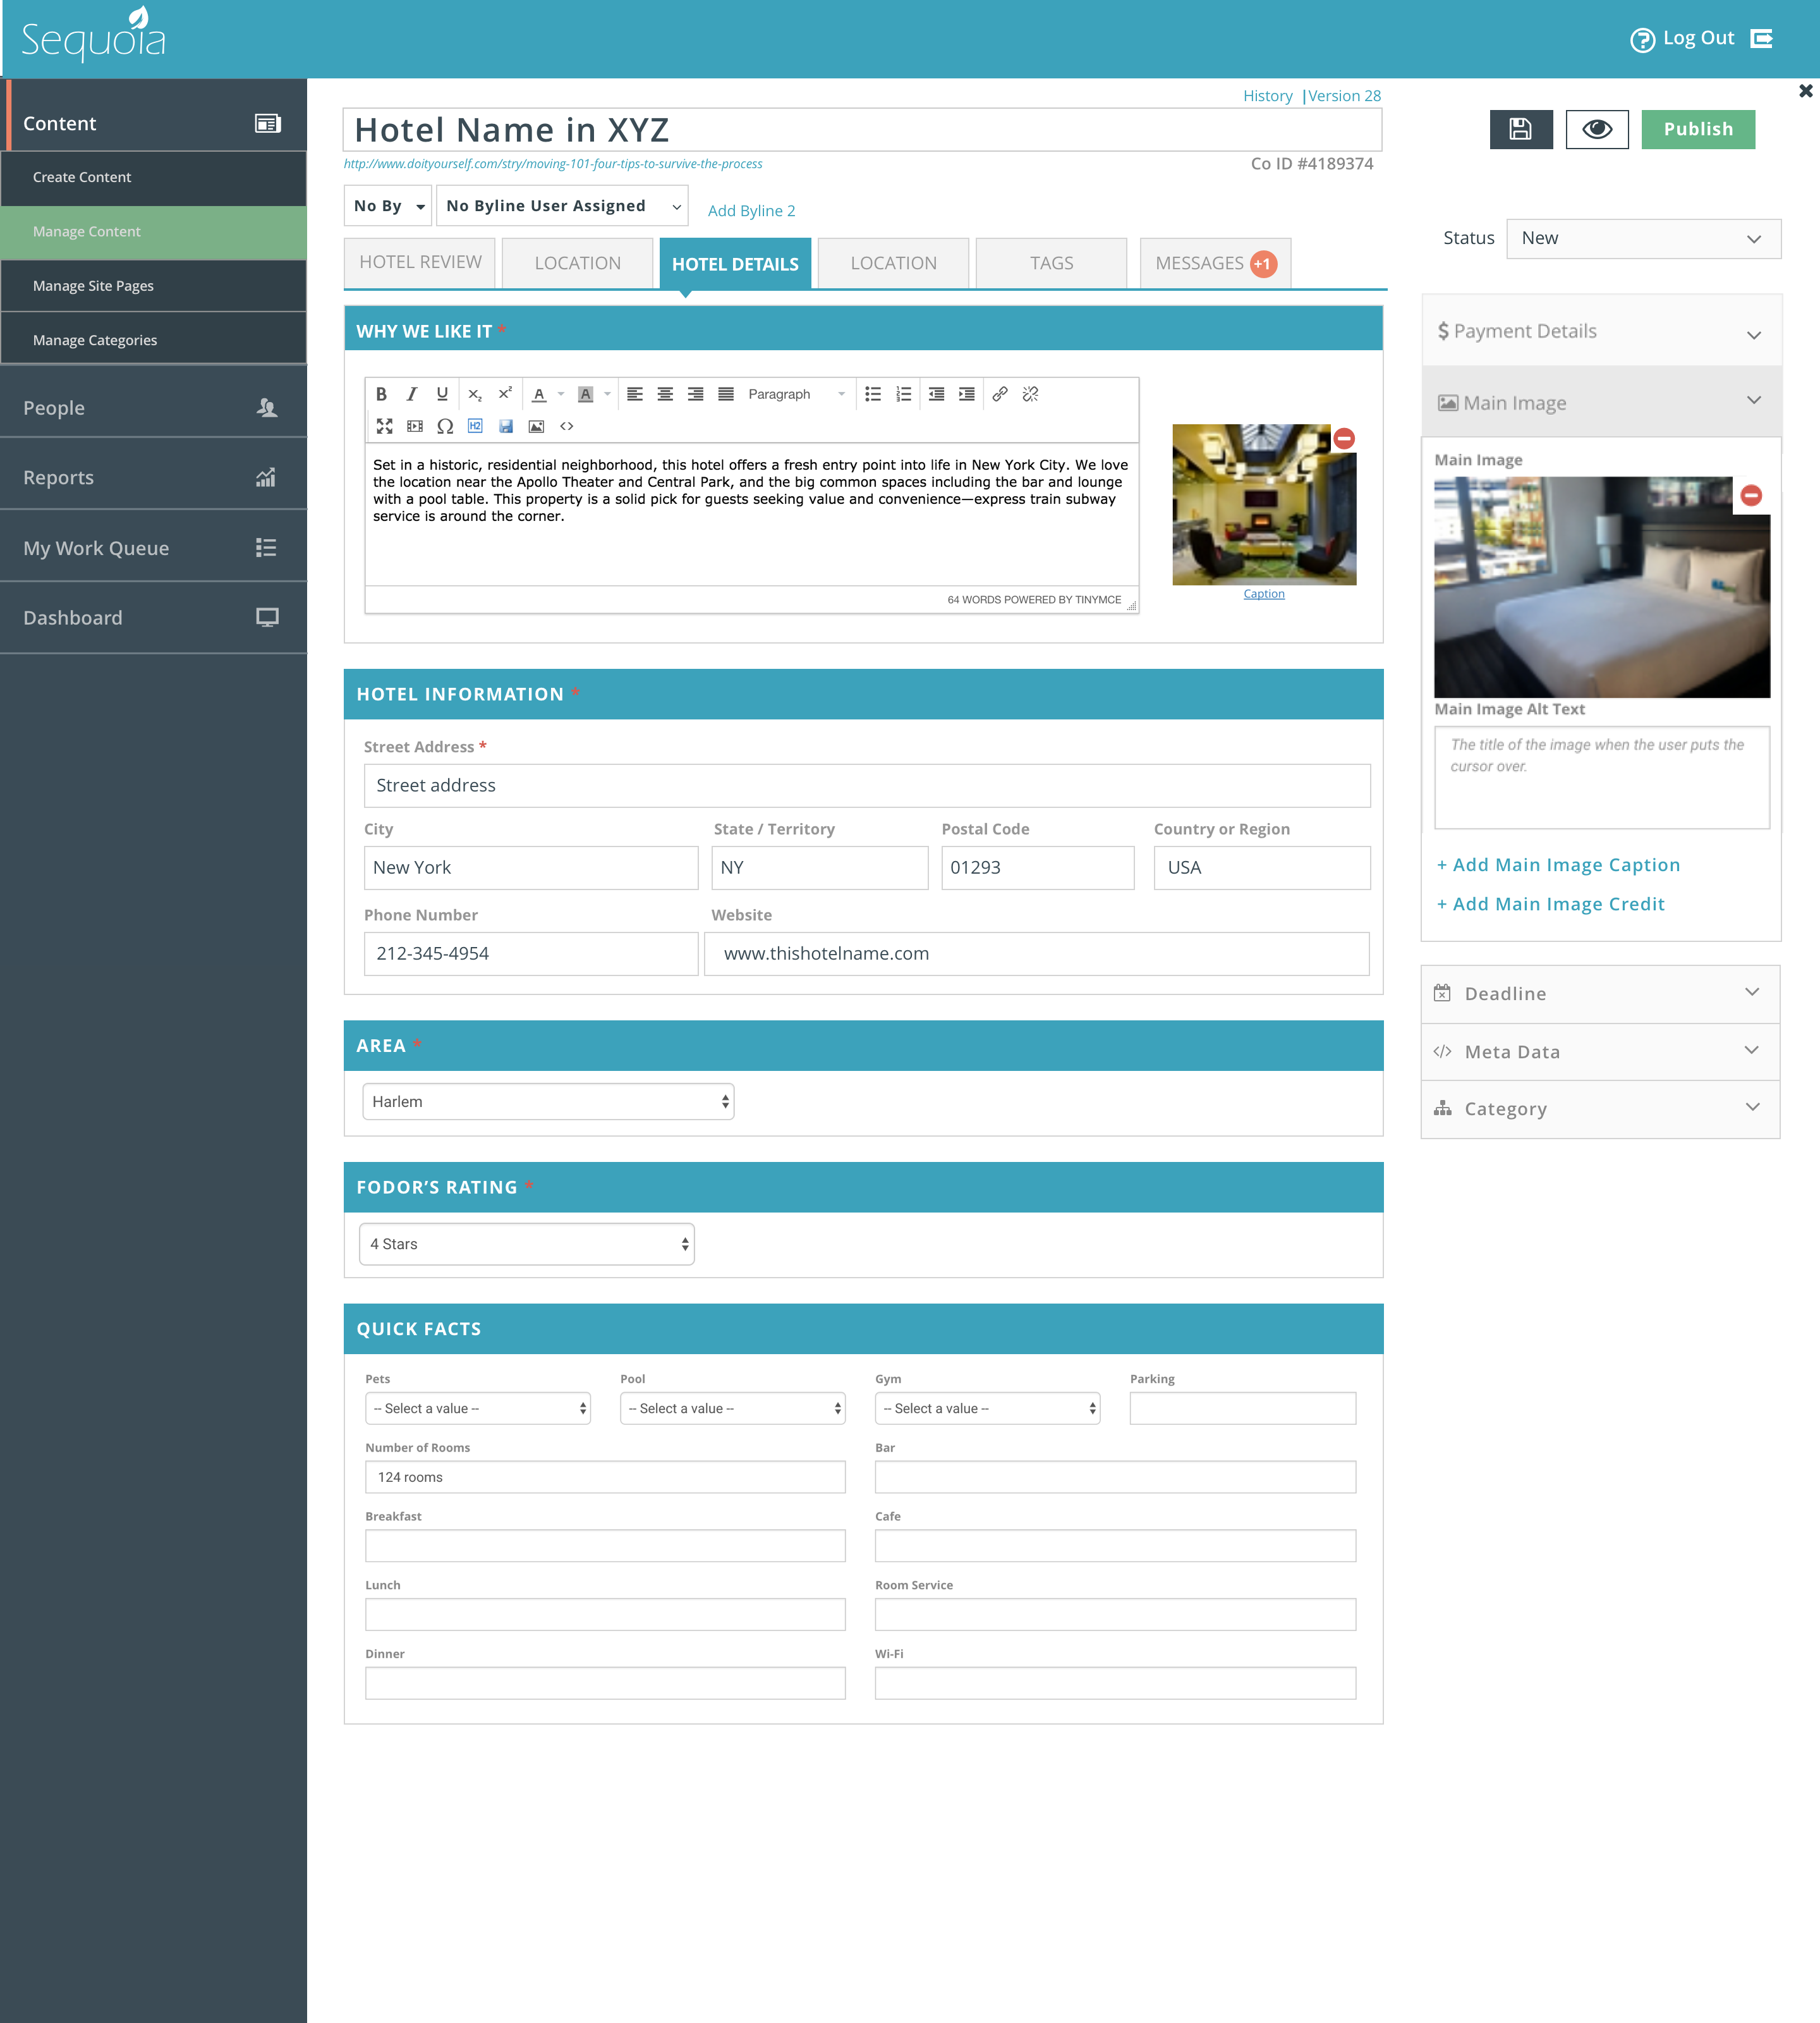Viewport: 1820px width, 2023px height.
Task: Toggle fullscreen editor mode icon
Action: [x=384, y=426]
